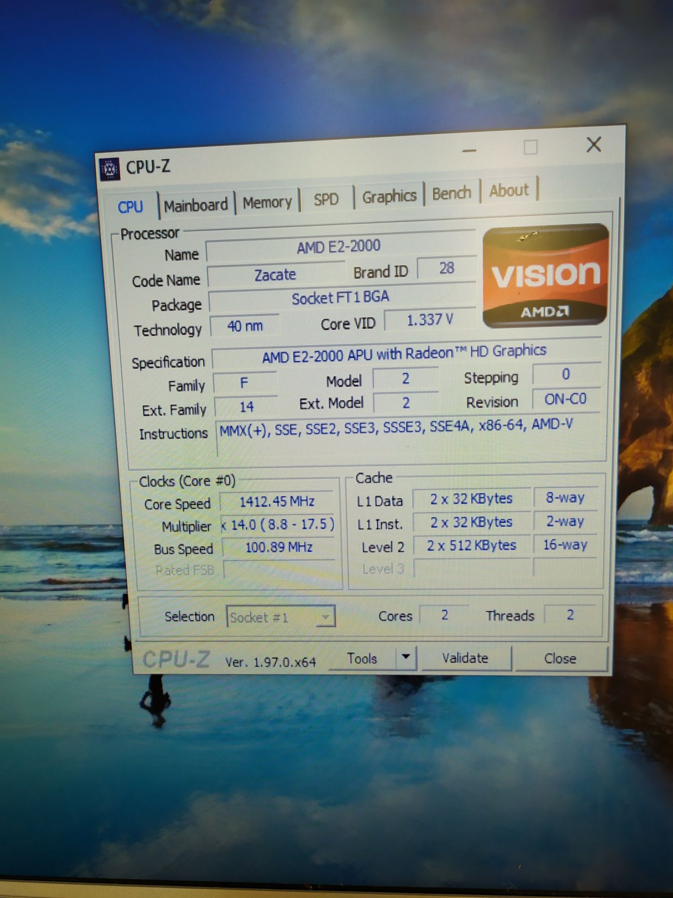Click the Level 2 16-way value

[565, 545]
